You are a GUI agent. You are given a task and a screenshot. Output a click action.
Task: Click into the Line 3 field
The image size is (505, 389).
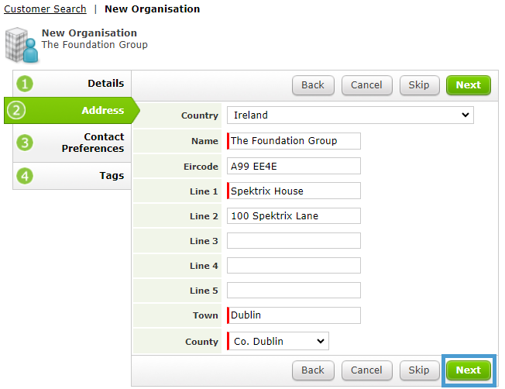pos(294,241)
